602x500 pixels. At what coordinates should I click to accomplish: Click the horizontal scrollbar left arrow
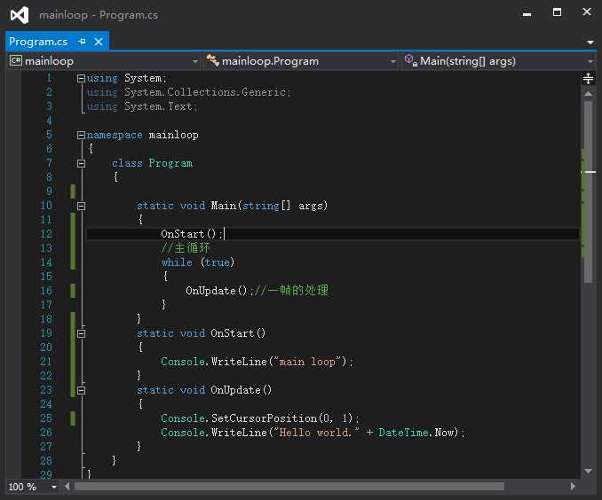point(67,487)
